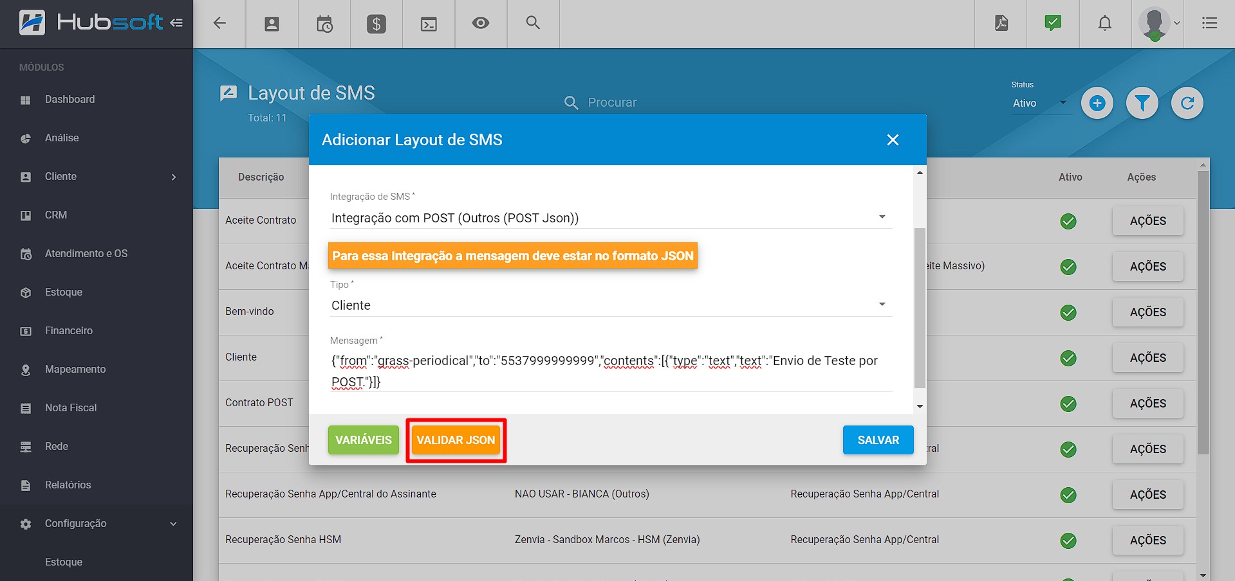The width and height of the screenshot is (1235, 581).
Task: Open green checked message icon
Action: point(1053,23)
